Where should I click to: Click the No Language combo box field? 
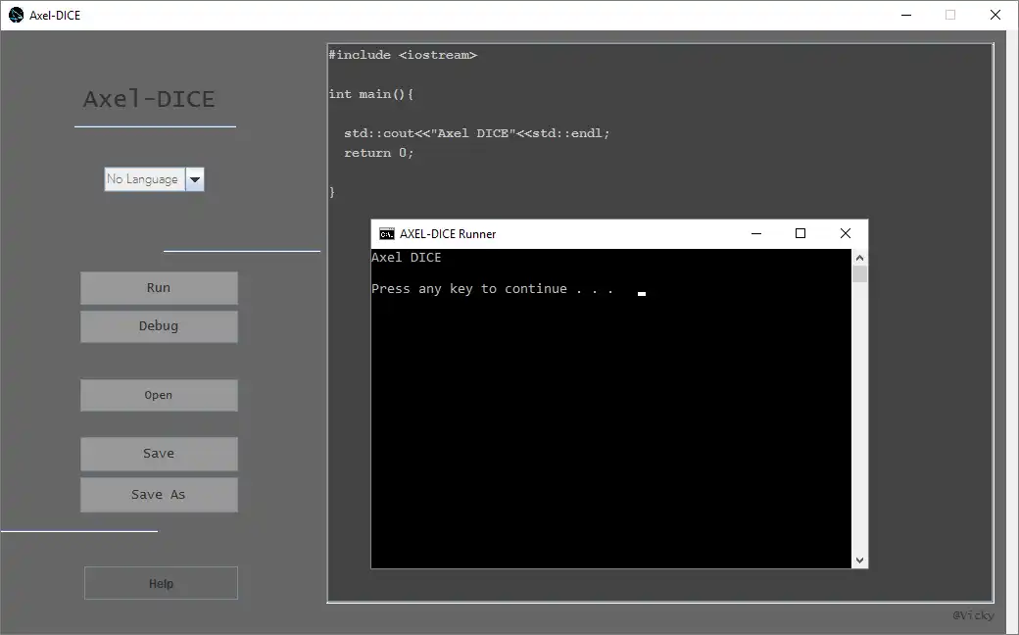click(x=145, y=179)
